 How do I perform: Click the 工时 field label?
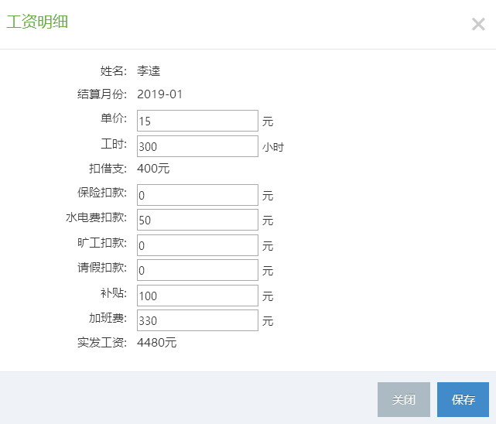tap(114, 144)
